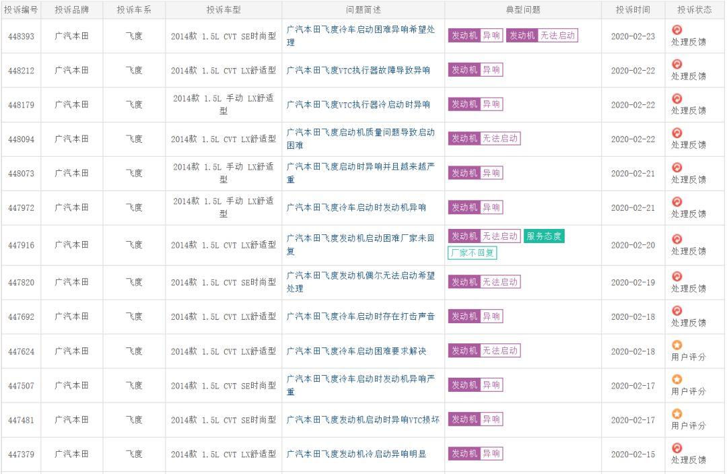Click green 服务态度 tag in row 447916
Viewport: 727px width, 474px height.
point(544,236)
